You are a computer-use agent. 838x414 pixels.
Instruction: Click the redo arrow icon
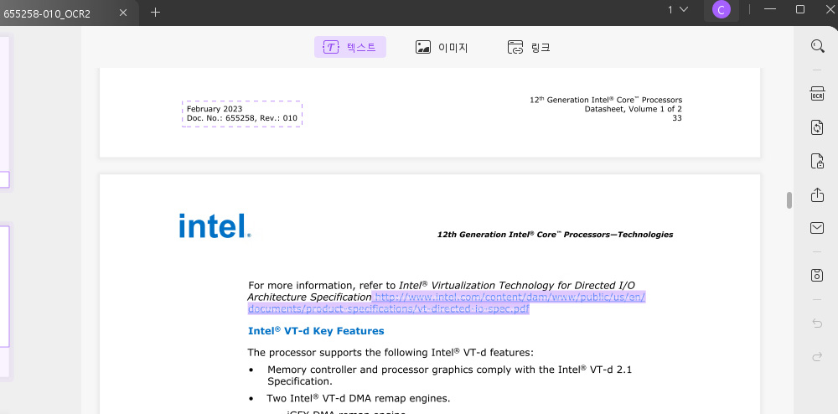(817, 357)
